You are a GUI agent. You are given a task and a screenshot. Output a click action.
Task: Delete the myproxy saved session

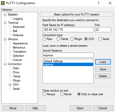coord(103,76)
